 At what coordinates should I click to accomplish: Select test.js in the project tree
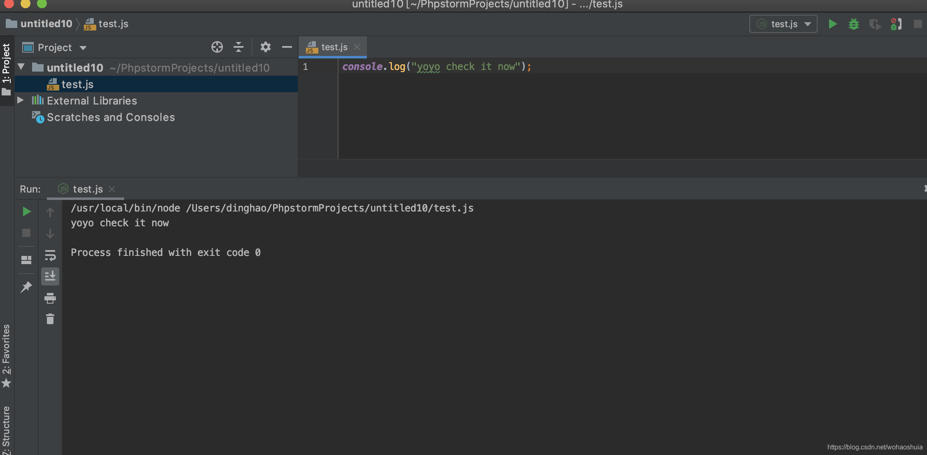coord(156,84)
